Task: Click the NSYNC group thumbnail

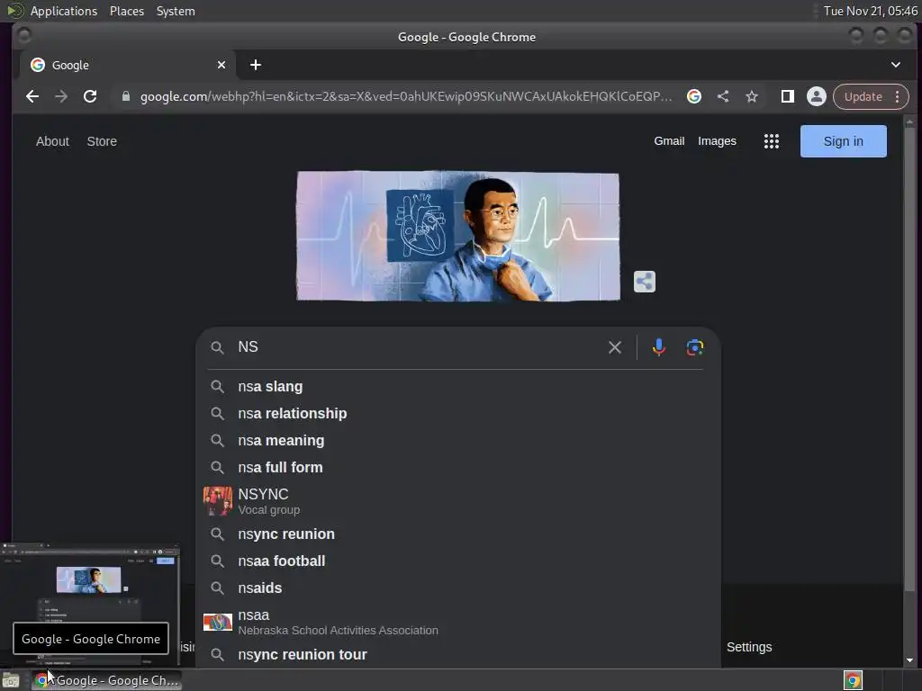Action: (218, 501)
